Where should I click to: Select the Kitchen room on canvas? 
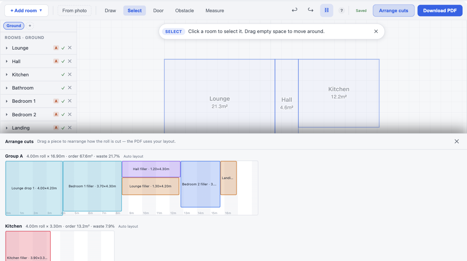339,93
